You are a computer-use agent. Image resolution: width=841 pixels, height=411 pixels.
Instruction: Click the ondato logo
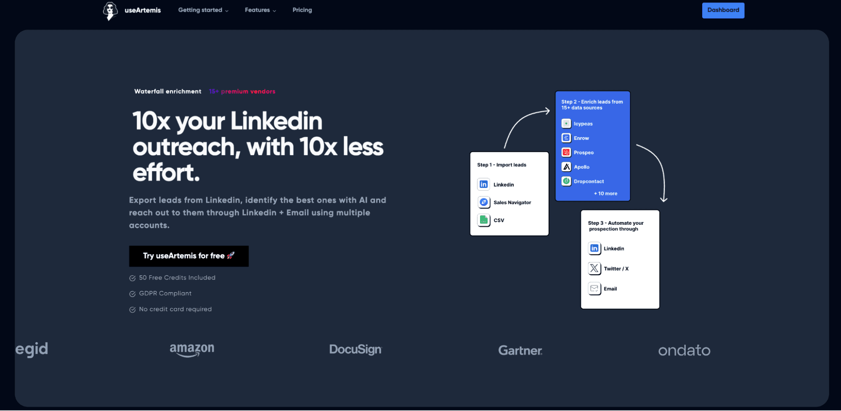684,350
